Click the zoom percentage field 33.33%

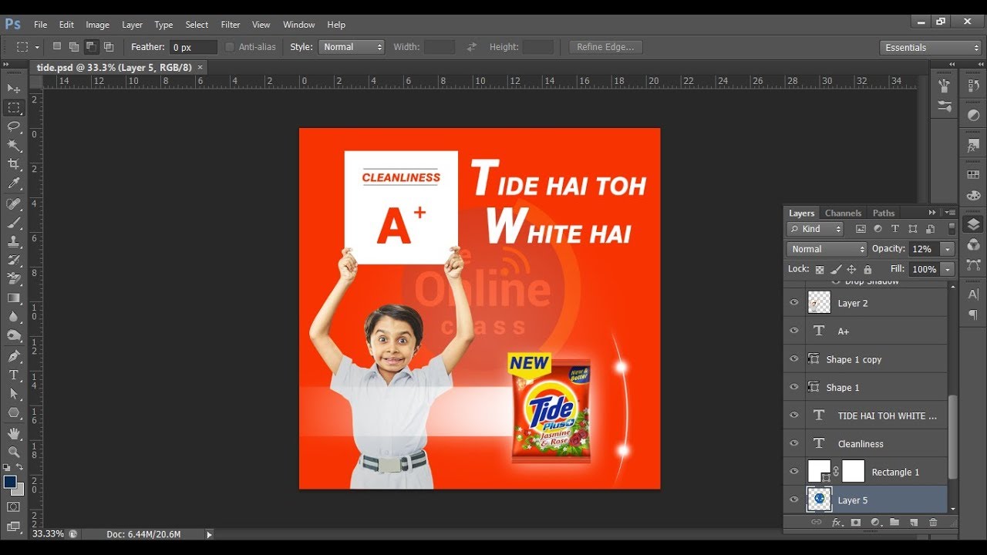[48, 534]
